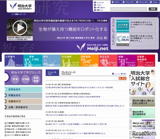
Task: Select slide 3 in banner pager
Action: point(20,14)
